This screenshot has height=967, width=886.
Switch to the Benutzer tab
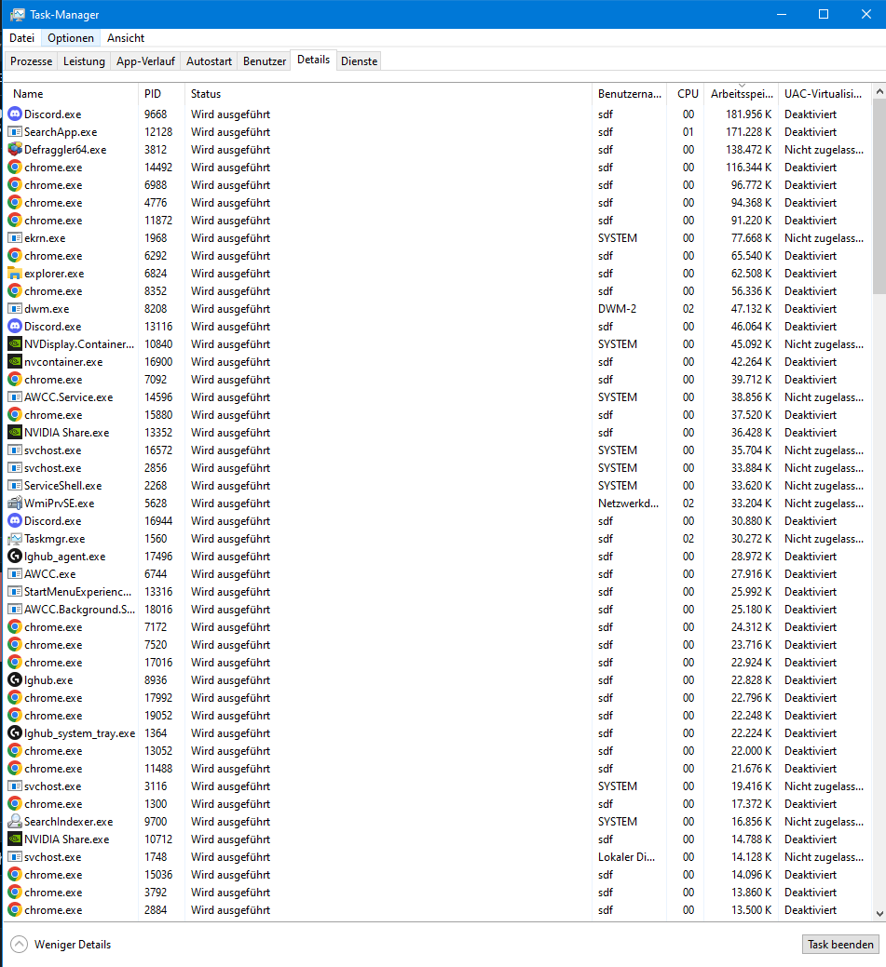pos(265,61)
